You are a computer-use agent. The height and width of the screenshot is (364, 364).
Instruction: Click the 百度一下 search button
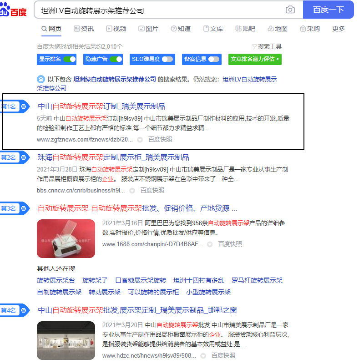pyautogui.click(x=328, y=10)
